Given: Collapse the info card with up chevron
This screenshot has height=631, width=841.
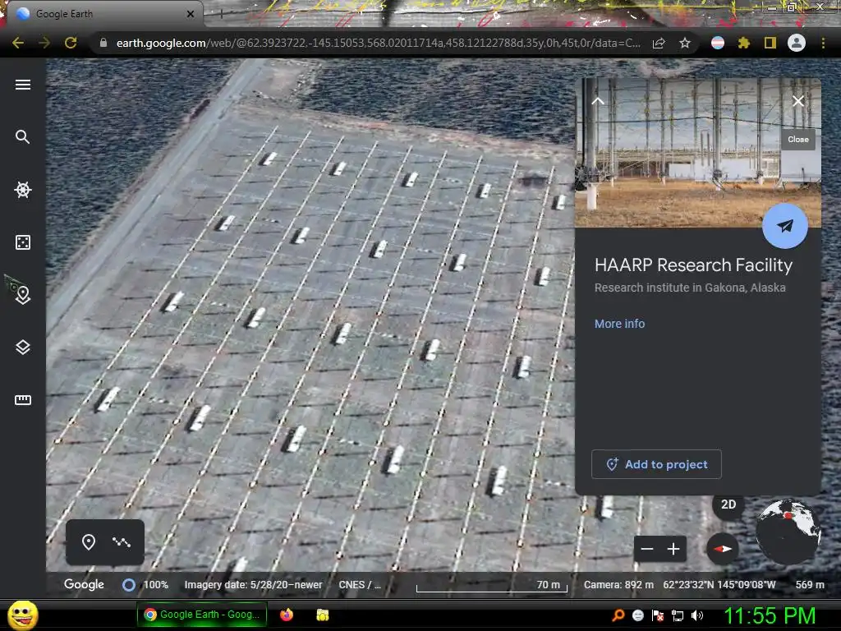Looking at the screenshot, I should tap(598, 101).
